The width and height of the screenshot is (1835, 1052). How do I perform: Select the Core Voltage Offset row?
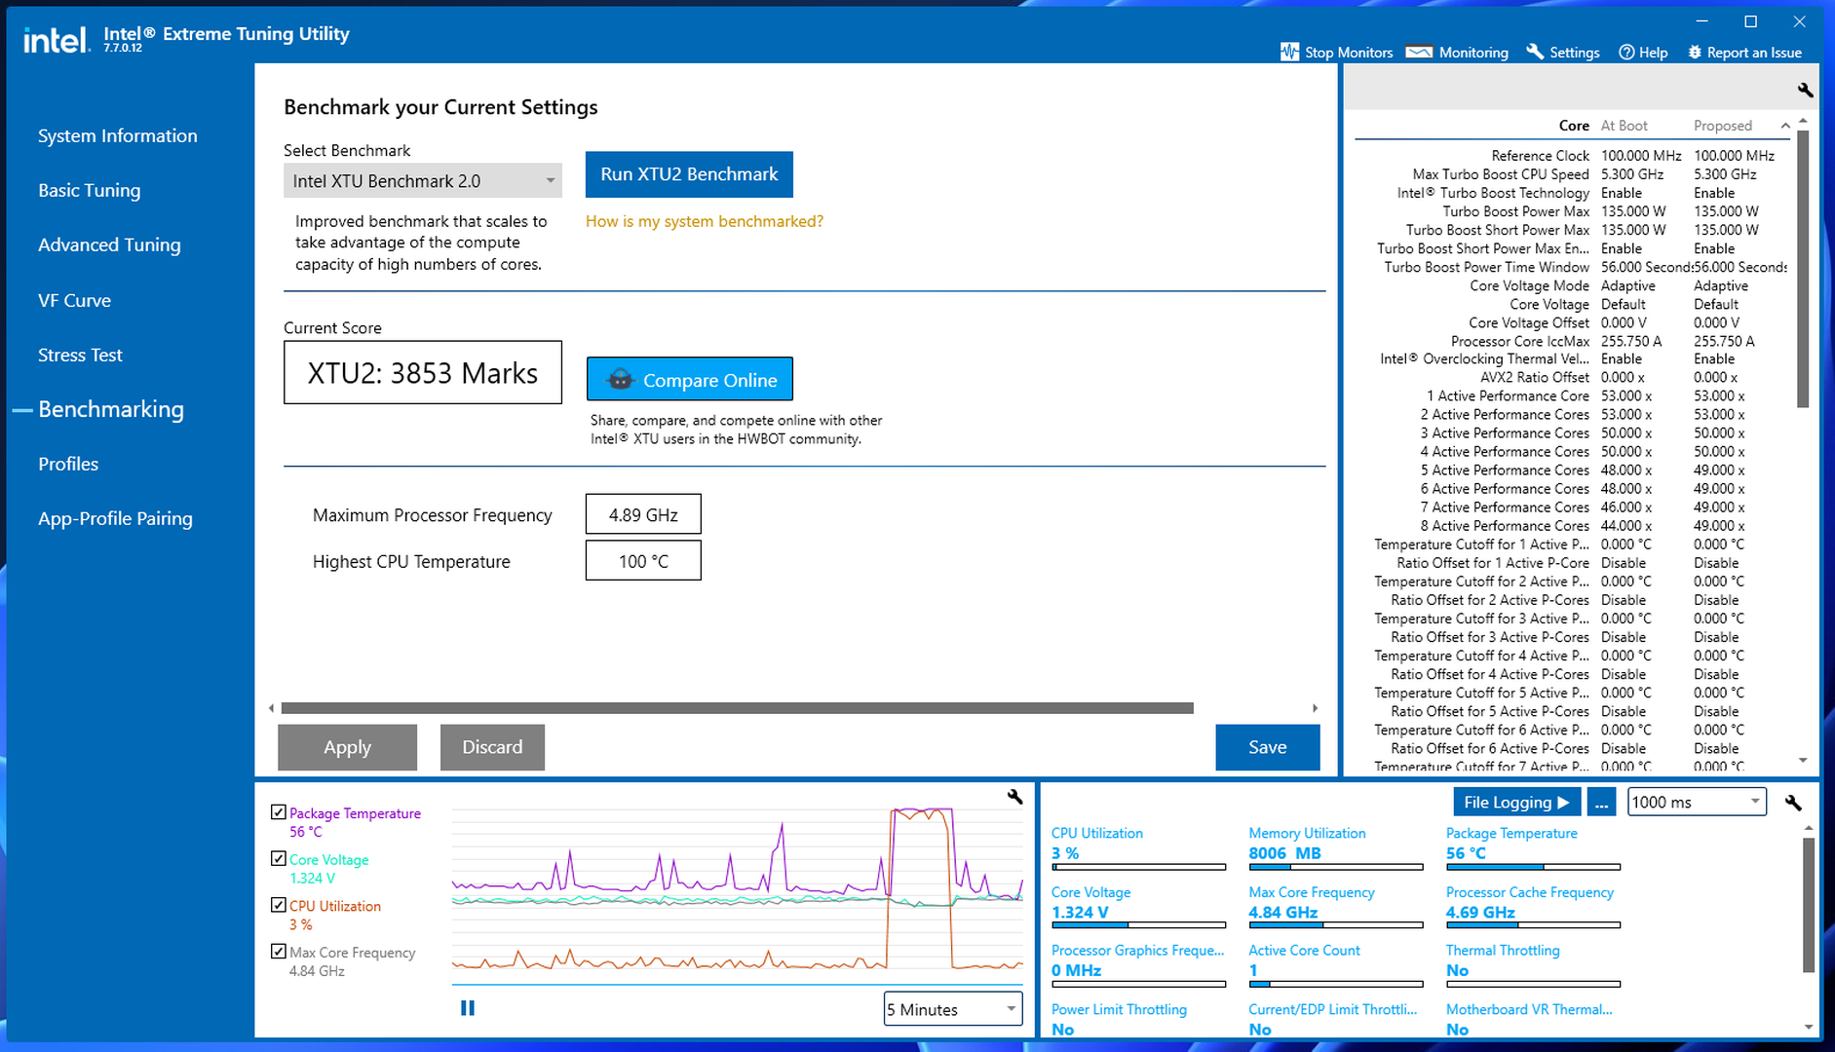(x=1572, y=322)
